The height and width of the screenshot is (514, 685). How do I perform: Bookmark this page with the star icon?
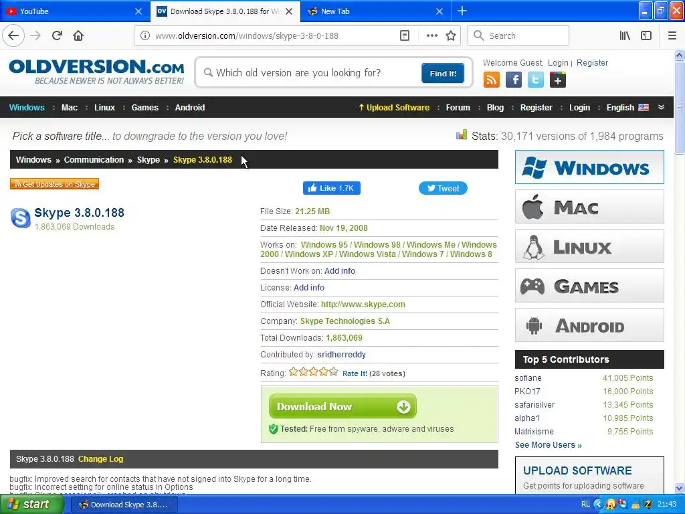451,36
